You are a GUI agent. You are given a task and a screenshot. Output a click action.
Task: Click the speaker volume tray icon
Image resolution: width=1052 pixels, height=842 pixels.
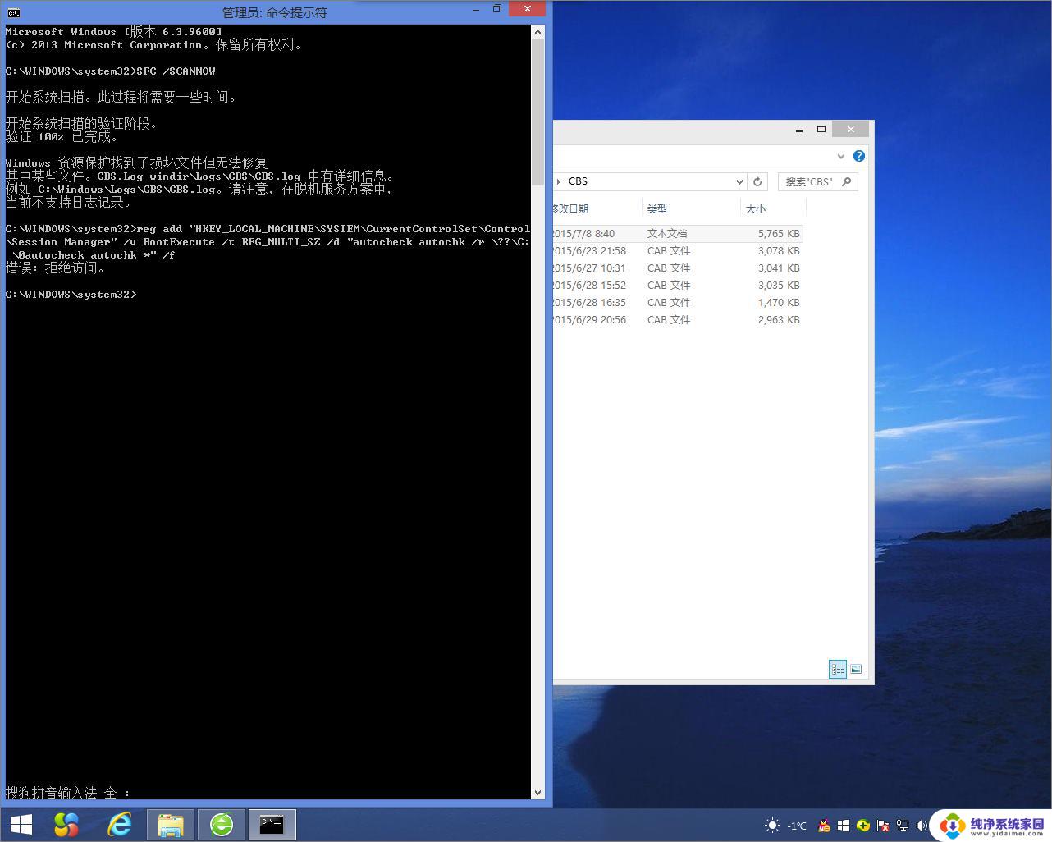click(922, 826)
